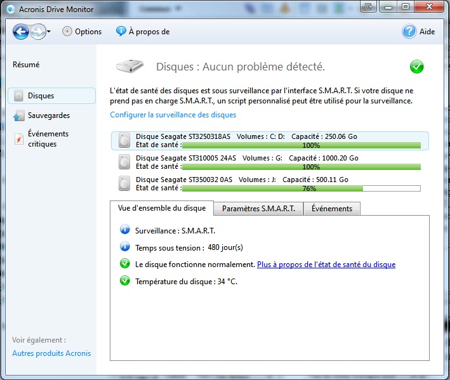The height and width of the screenshot is (380, 450).
Task: Click the ST310005 24AS disk icon
Action: (124, 162)
